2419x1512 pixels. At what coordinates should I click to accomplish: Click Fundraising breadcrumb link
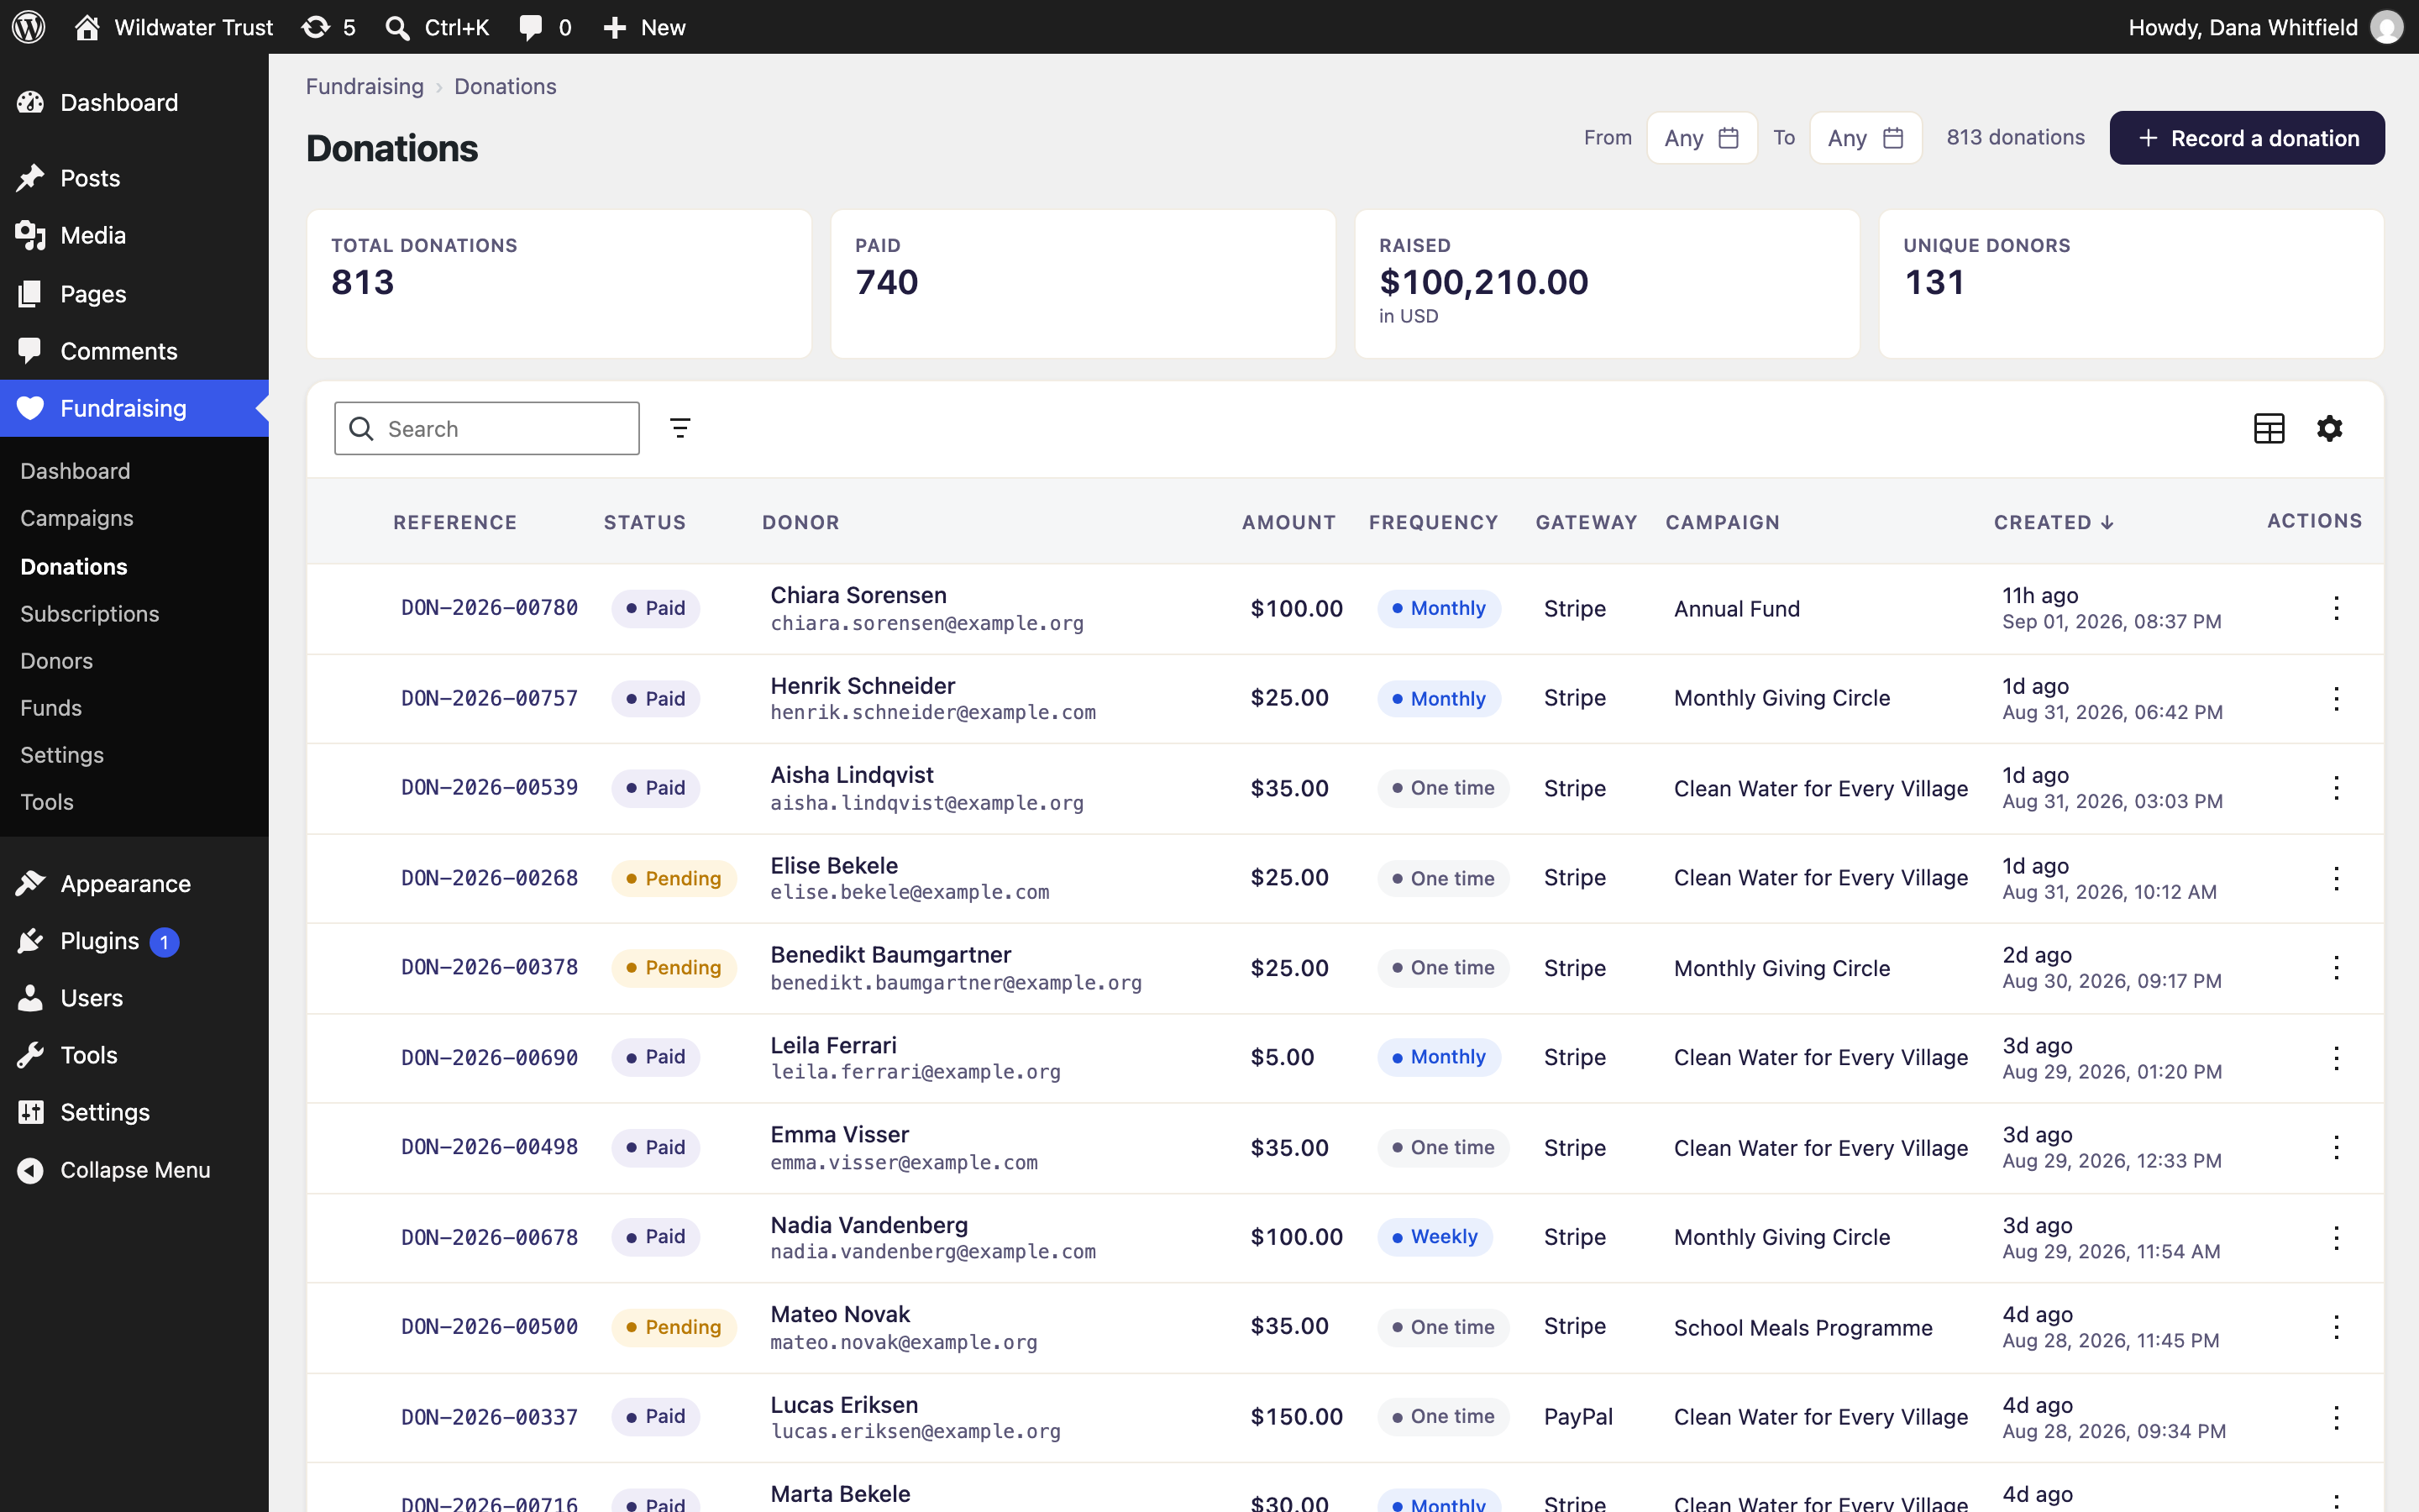point(365,86)
